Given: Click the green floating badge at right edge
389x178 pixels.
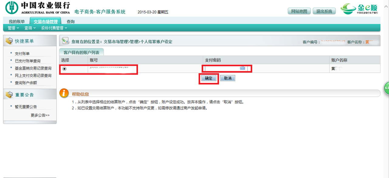Looking at the screenshot, I should (387, 88).
